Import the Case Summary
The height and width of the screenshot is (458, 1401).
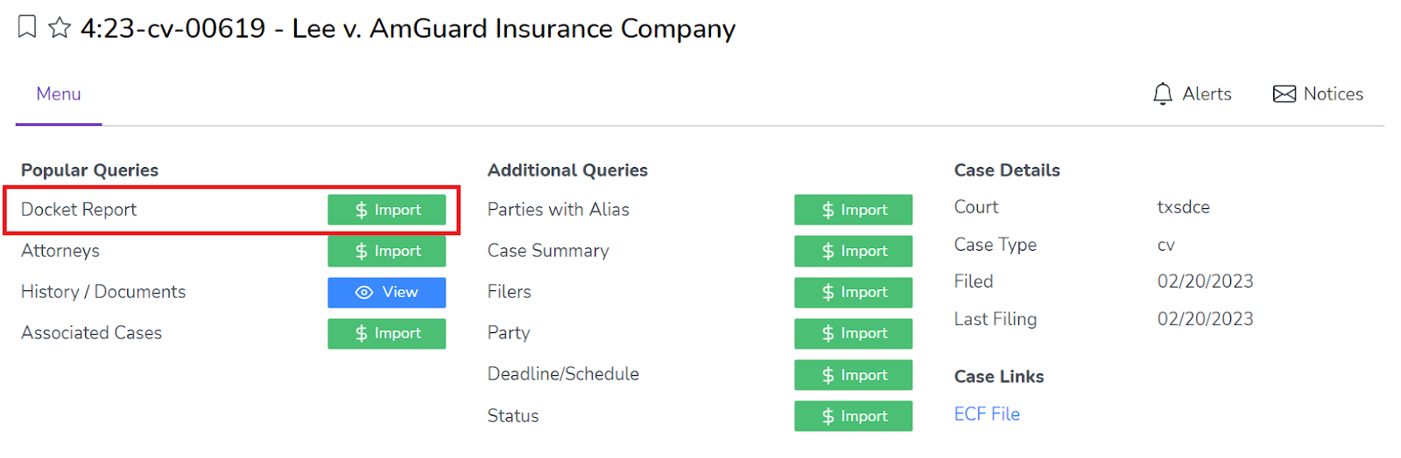click(x=853, y=251)
